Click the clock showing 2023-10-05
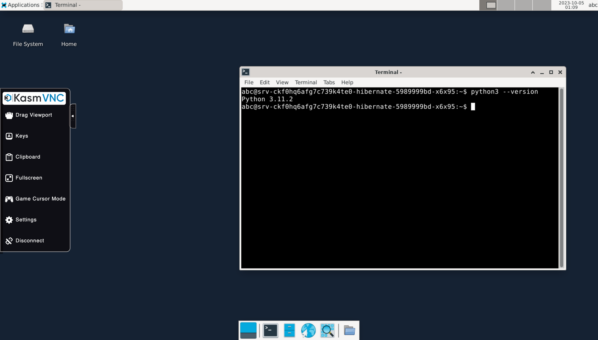The image size is (598, 340). (571, 5)
